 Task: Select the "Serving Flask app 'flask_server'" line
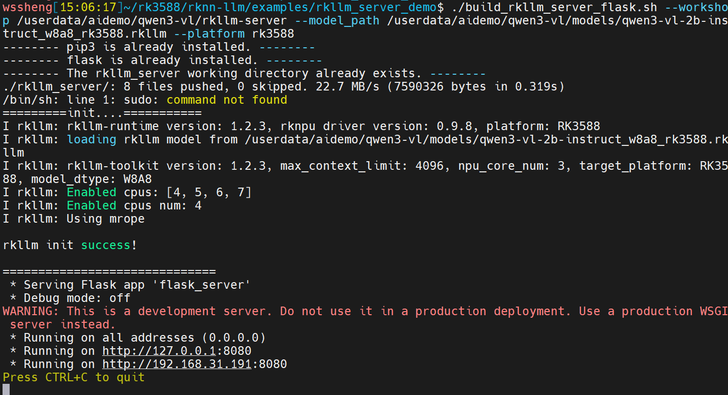[130, 285]
